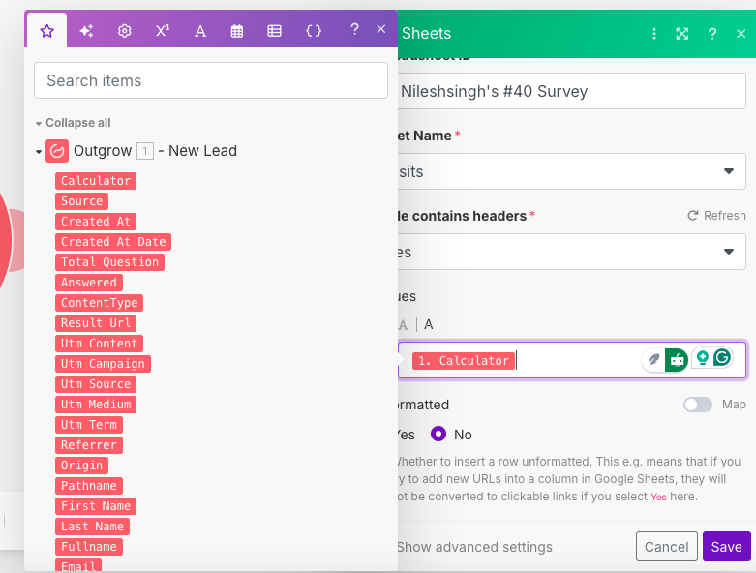Click Collapse all items
The height and width of the screenshot is (573, 756).
(x=74, y=123)
